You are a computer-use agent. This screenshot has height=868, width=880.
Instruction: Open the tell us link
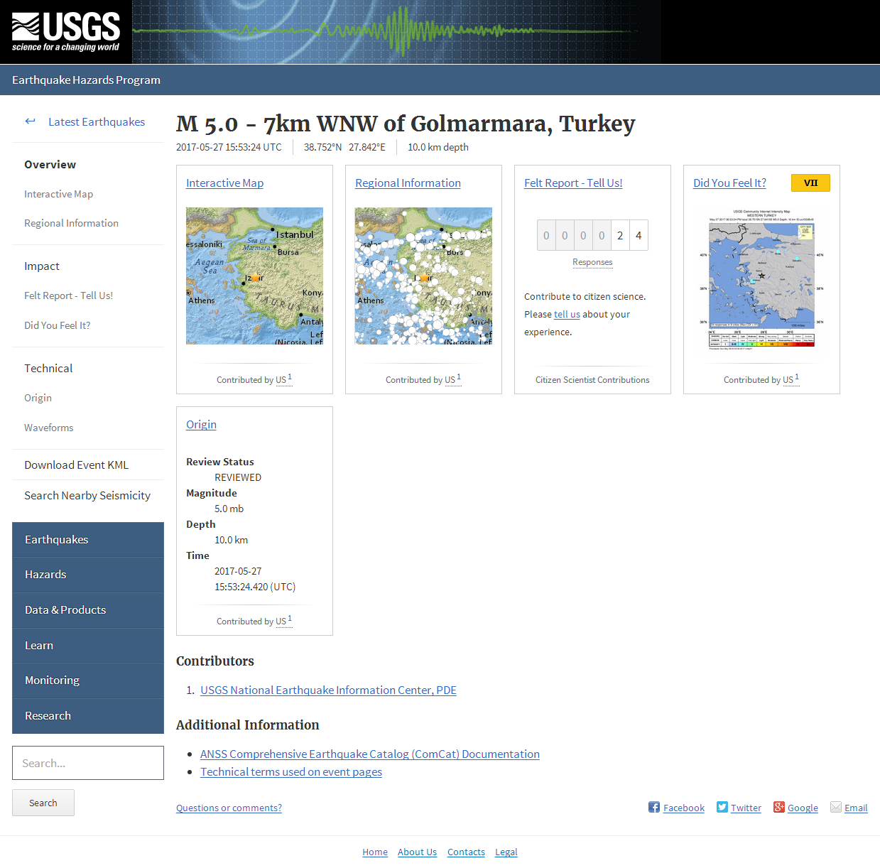(566, 314)
